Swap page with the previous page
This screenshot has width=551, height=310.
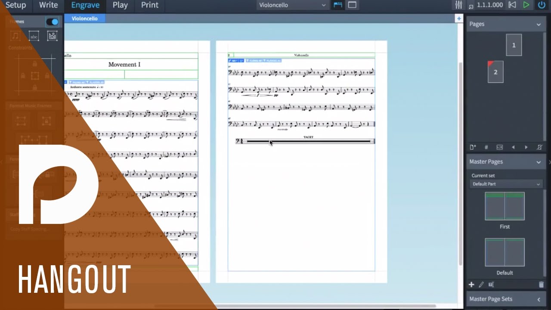click(x=513, y=147)
